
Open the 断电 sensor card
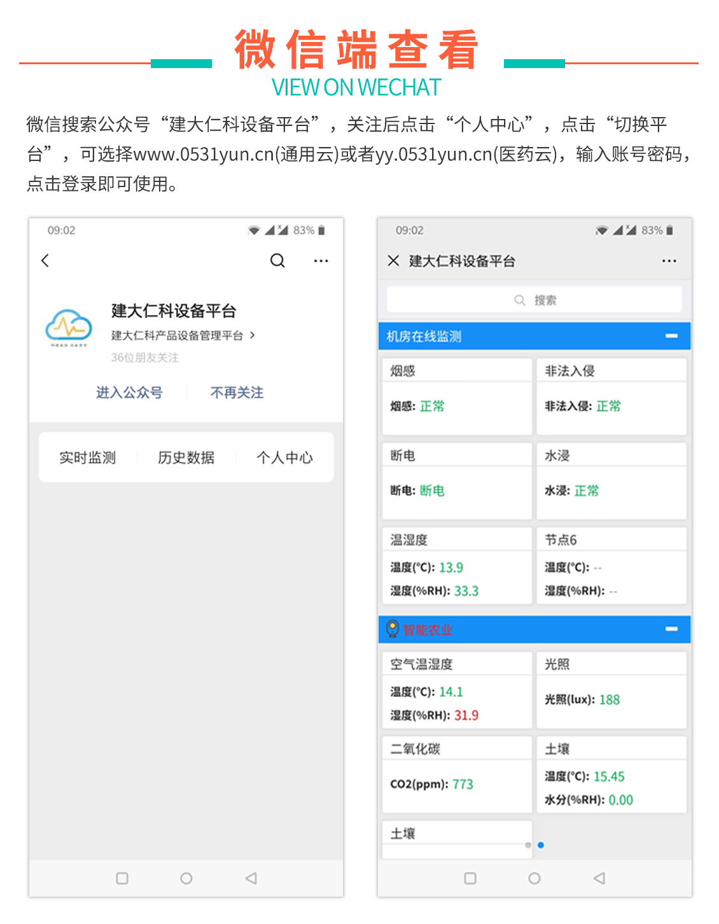tap(457, 481)
